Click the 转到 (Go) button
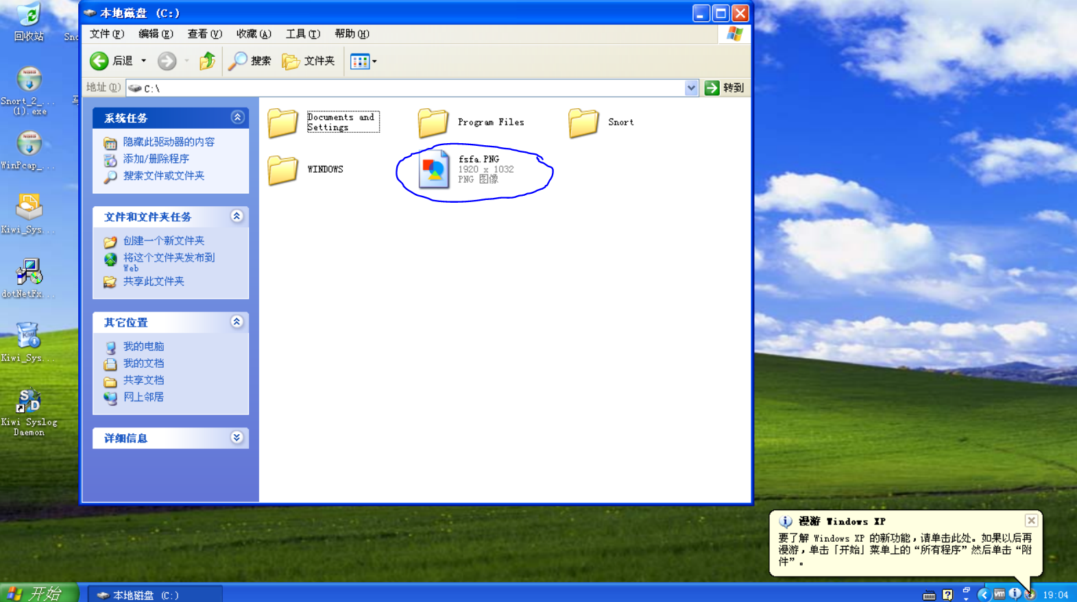Viewport: 1077px width, 602px height. click(724, 88)
